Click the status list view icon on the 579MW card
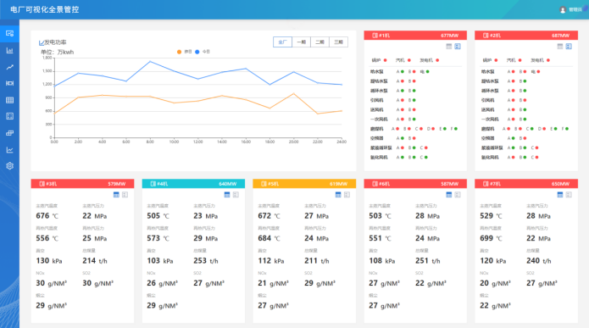This screenshot has width=589, height=328. pyautogui.click(x=125, y=195)
